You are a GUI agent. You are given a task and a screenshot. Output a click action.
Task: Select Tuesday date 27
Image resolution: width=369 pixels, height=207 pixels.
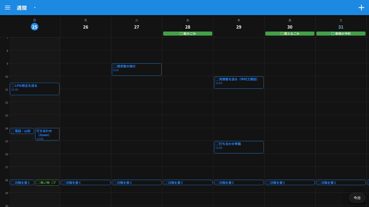[137, 27]
